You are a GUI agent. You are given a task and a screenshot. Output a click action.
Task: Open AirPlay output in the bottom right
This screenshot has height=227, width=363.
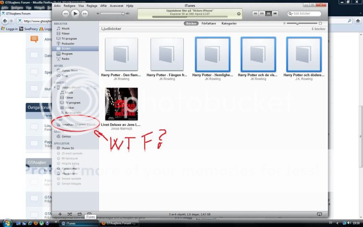pyautogui.click(x=319, y=214)
